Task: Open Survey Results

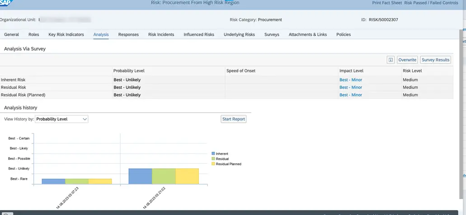Action: coord(435,60)
